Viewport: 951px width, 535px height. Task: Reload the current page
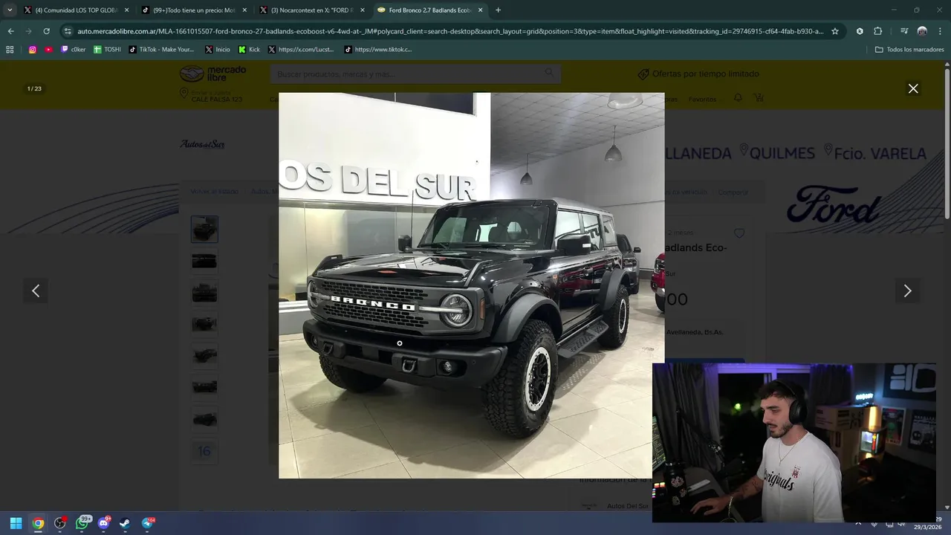[46, 31]
